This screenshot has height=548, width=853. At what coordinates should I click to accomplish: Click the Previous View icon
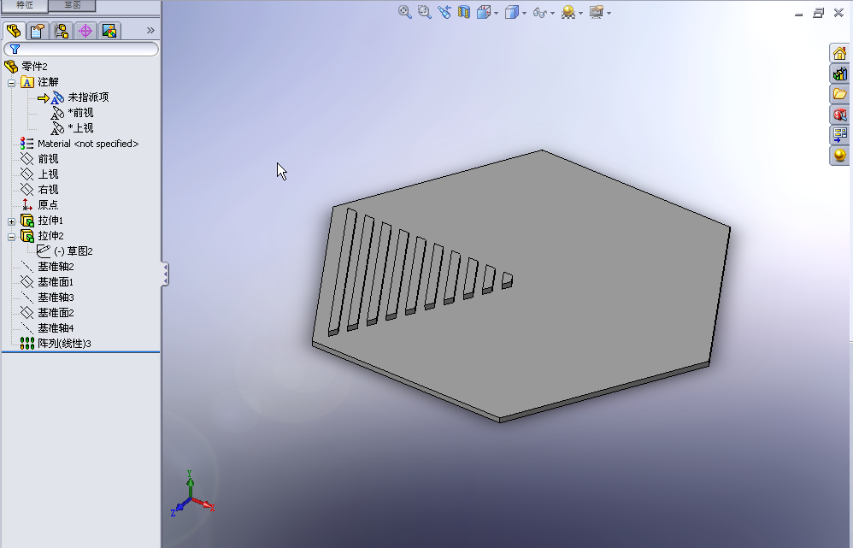point(444,12)
